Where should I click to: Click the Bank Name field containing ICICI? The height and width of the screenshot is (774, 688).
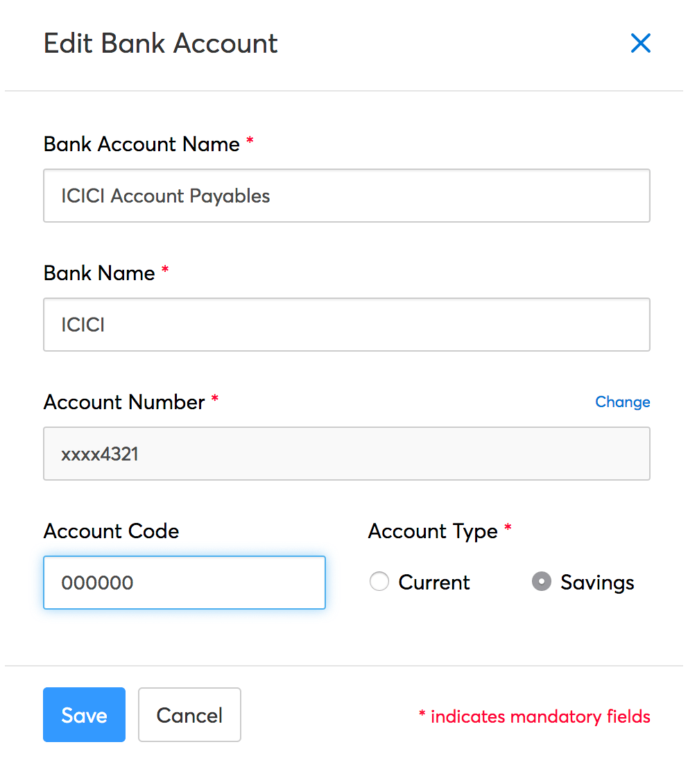point(346,325)
